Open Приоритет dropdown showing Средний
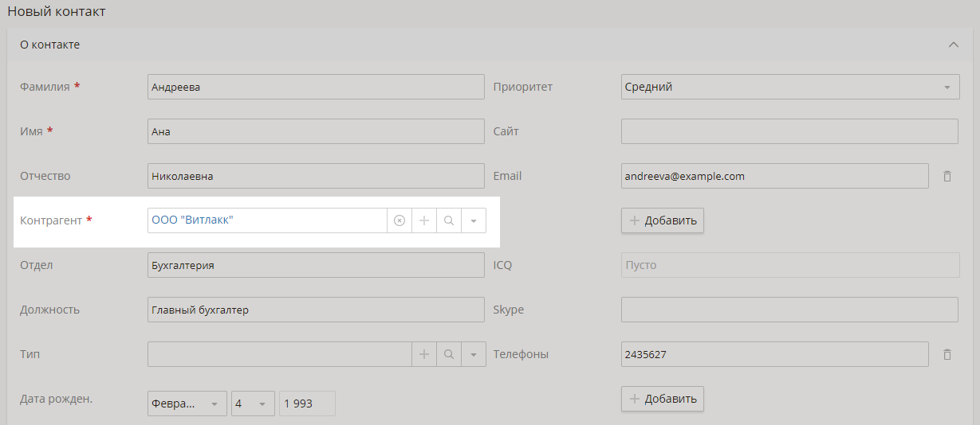980x425 pixels. pos(790,87)
